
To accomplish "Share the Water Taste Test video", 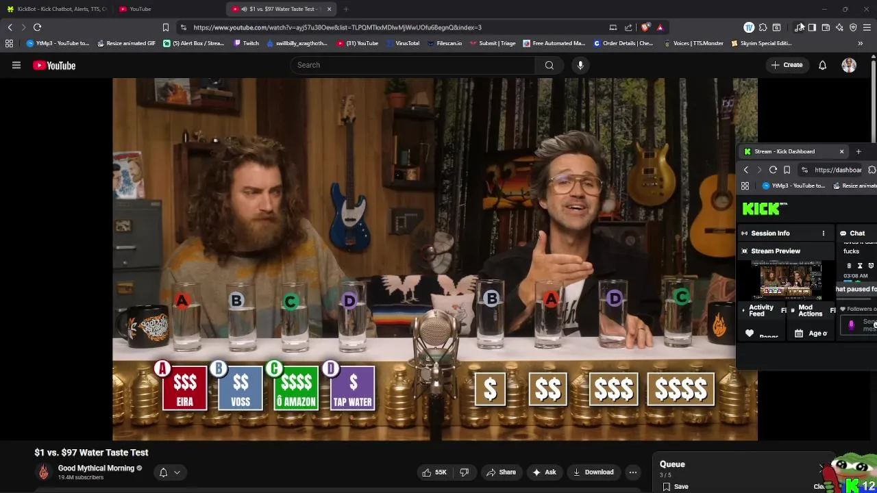I will [501, 472].
